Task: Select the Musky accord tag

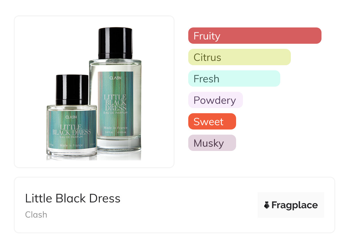Action: (x=212, y=143)
